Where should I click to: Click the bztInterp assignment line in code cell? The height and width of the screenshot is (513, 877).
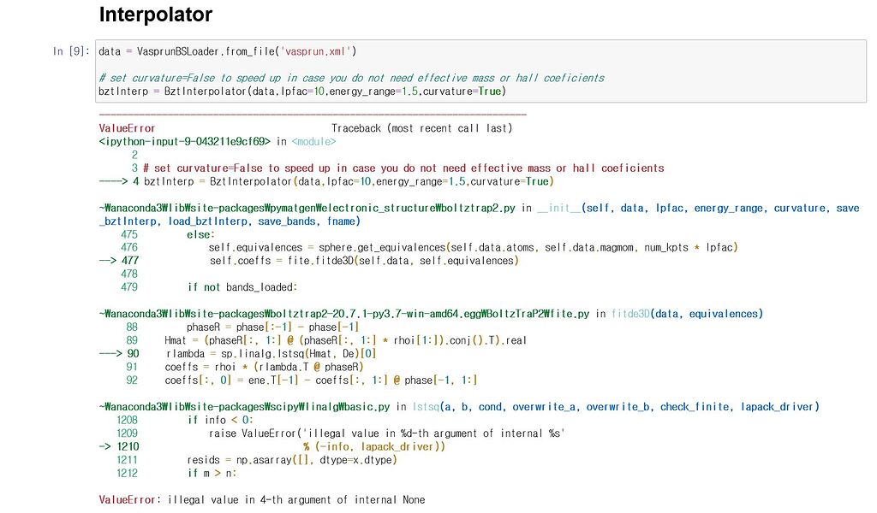click(301, 91)
